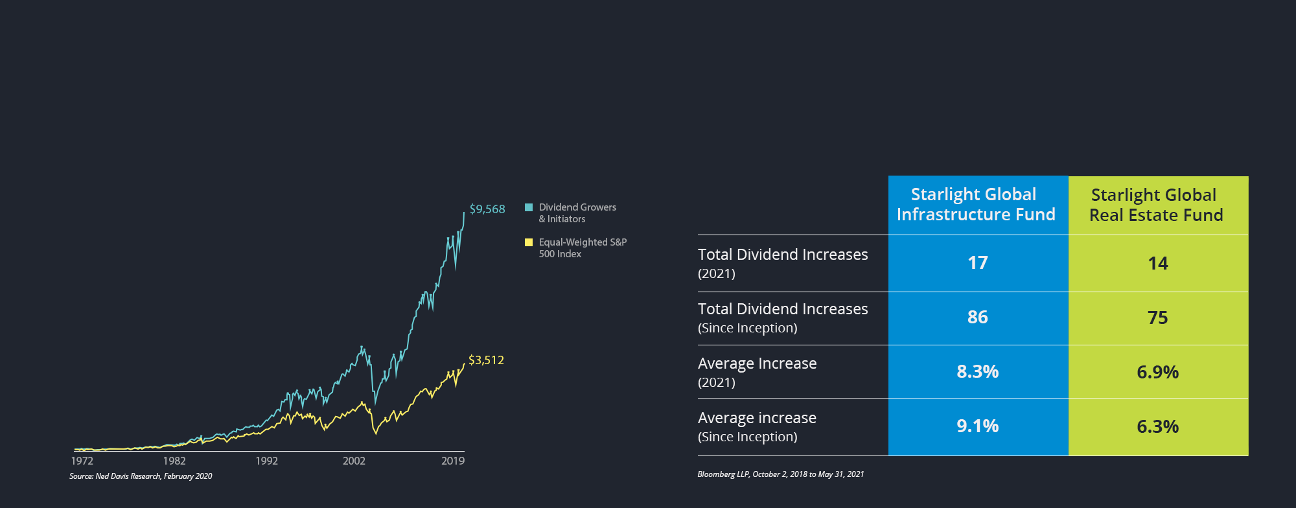
Task: Click the Ned Davis Research source note
Action: (x=141, y=476)
